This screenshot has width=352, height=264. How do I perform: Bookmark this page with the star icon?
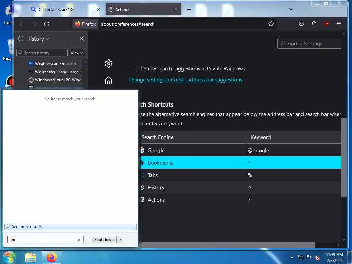271,24
